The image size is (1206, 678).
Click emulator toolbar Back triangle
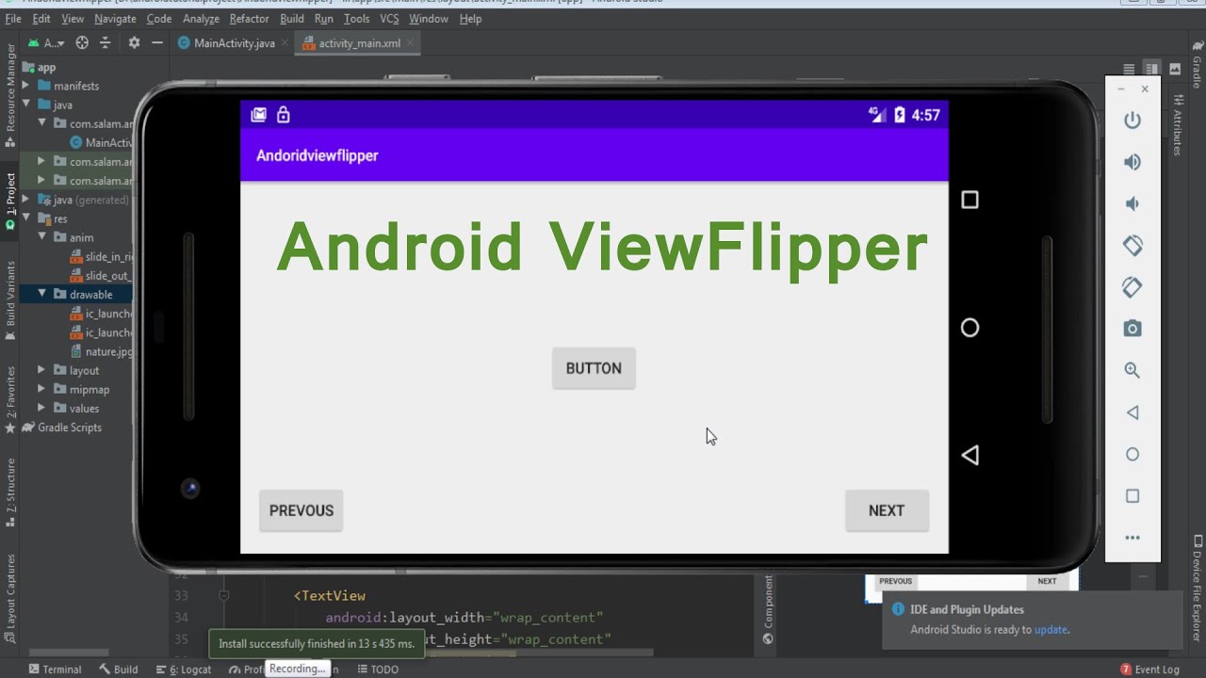click(1133, 412)
